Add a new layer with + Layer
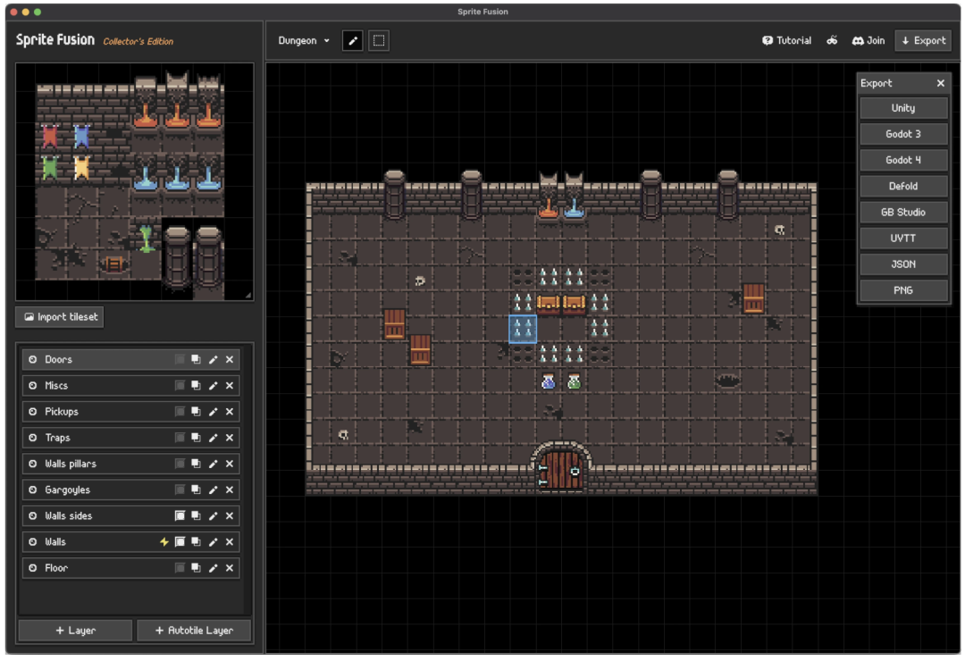The image size is (965, 661). click(x=76, y=631)
